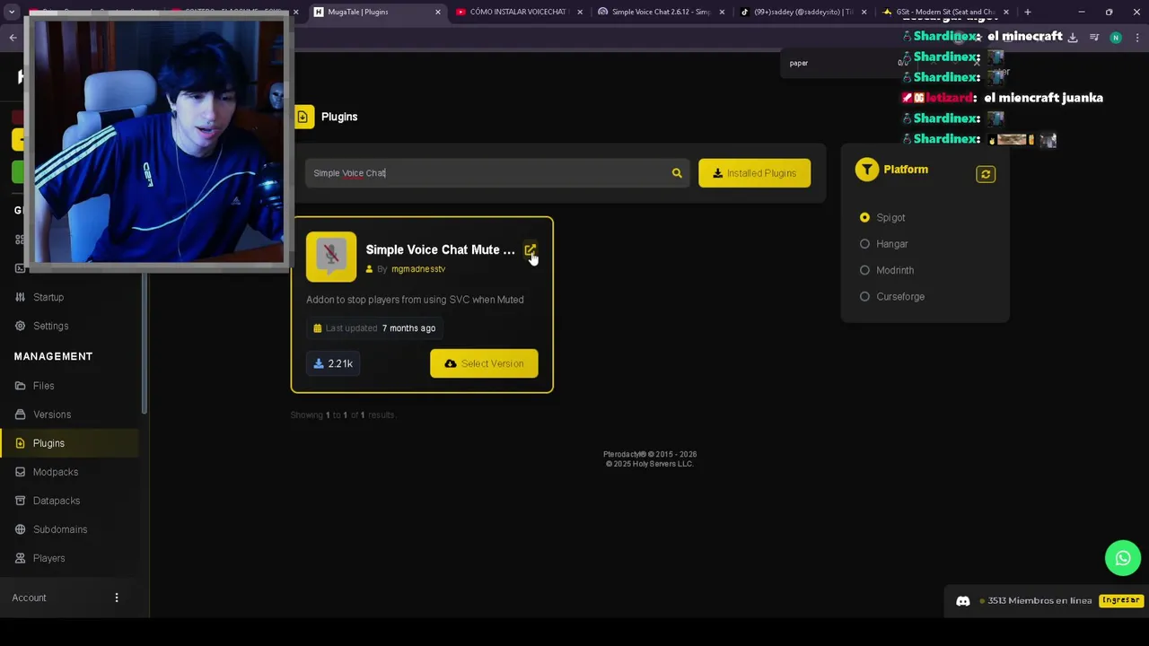
Task: Close the MugaTale Plugins tab
Action: pos(438,12)
